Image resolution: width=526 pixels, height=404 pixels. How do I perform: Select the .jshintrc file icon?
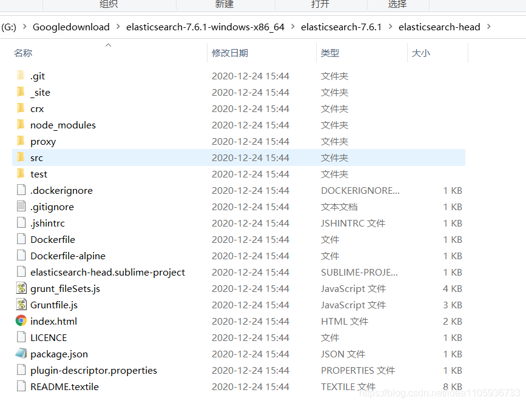(21, 223)
